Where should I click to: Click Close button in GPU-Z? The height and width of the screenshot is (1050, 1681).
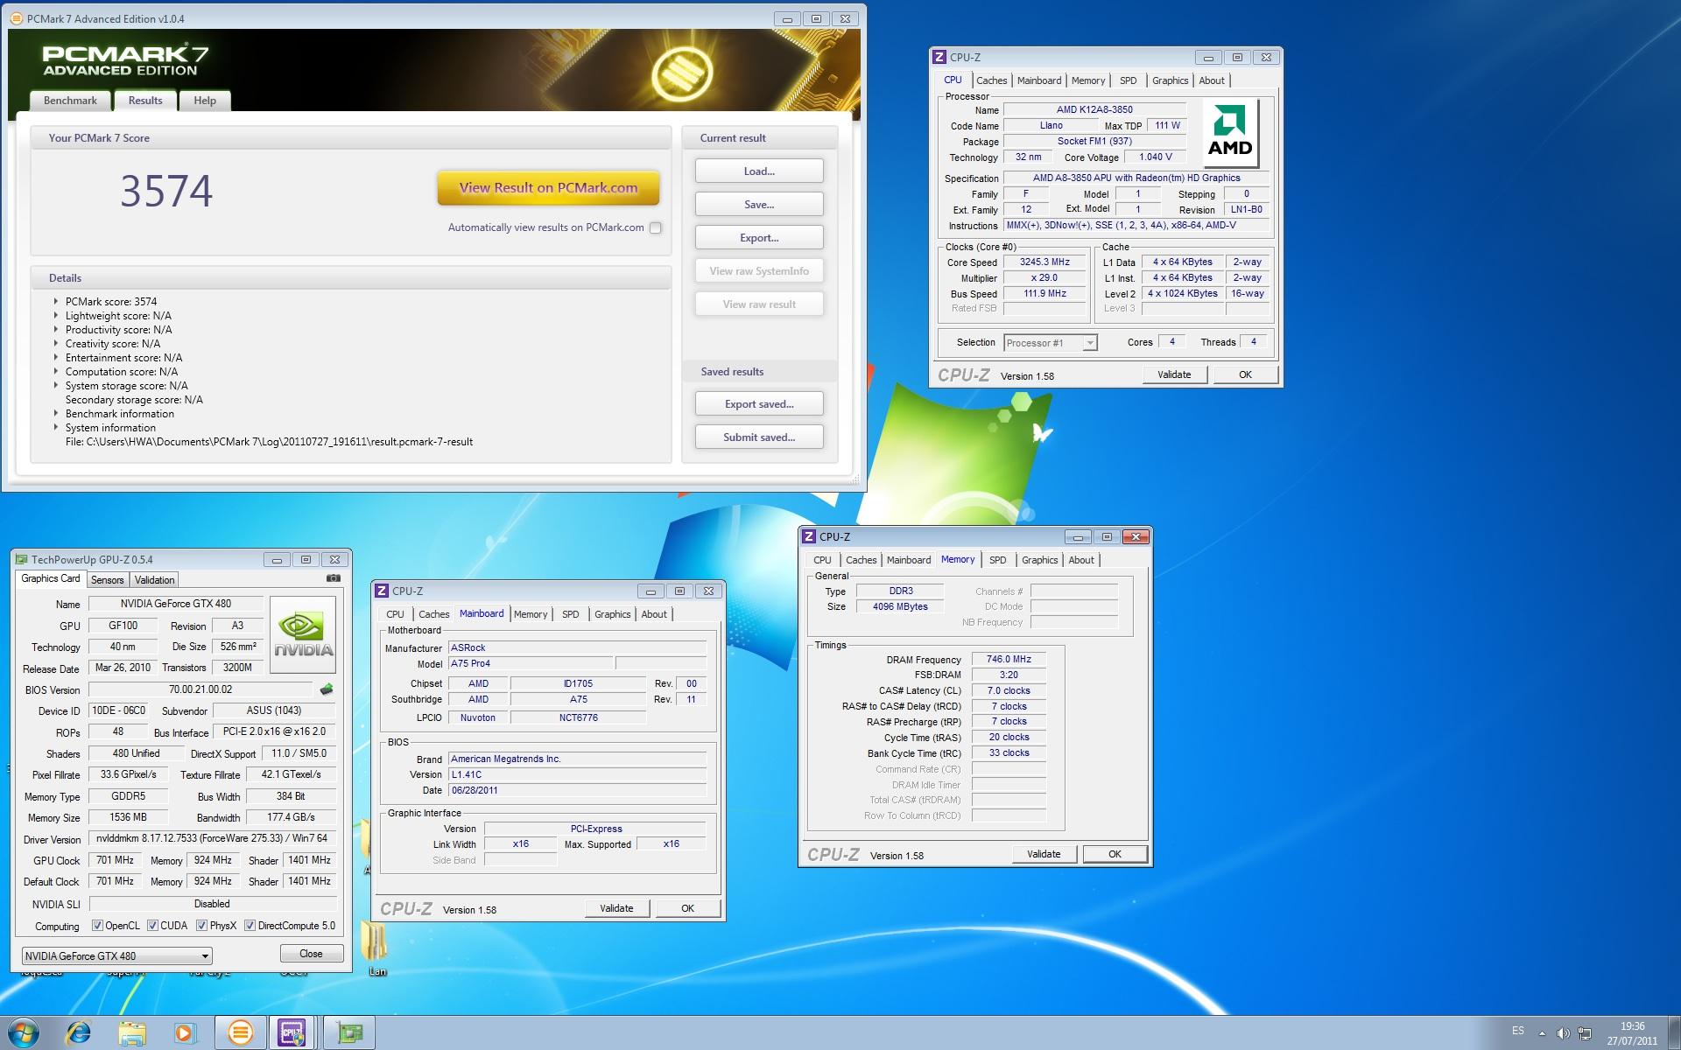(311, 954)
